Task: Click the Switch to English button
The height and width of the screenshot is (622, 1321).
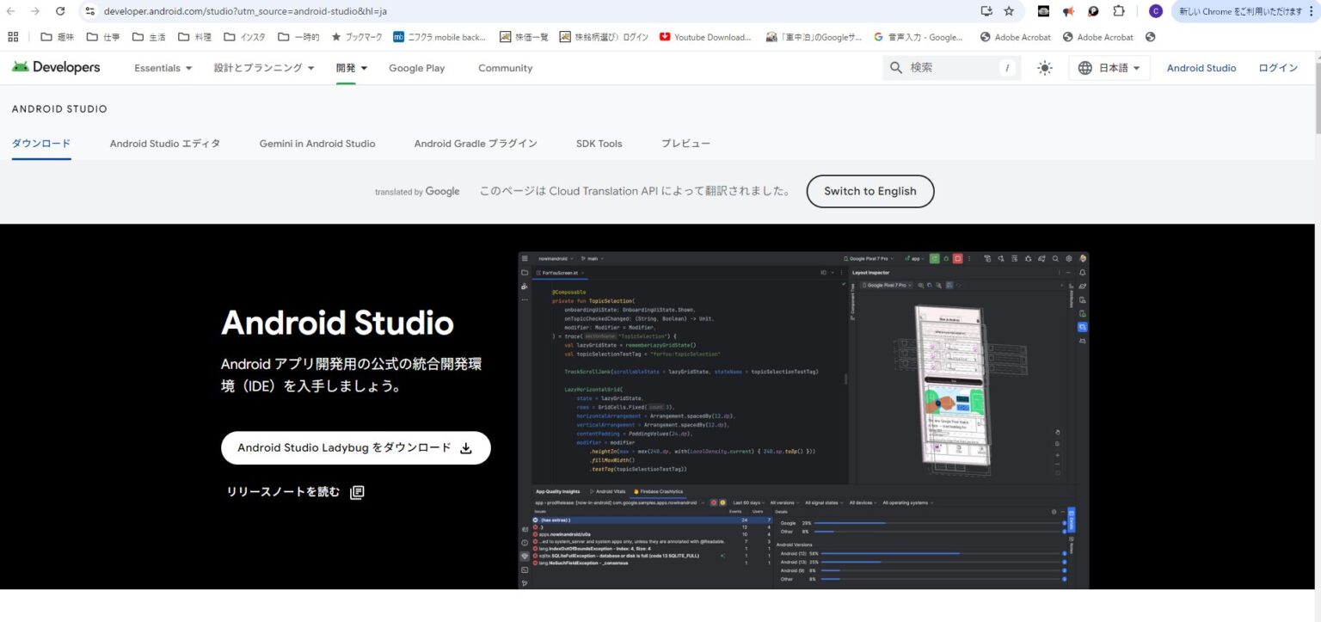Action: (869, 191)
